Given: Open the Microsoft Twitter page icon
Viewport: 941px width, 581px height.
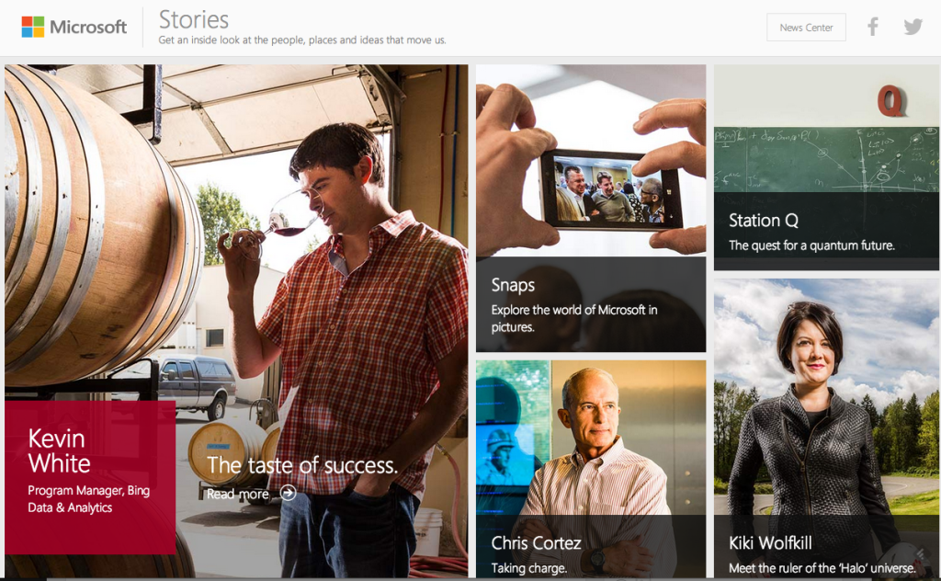Looking at the screenshot, I should coord(913,27).
